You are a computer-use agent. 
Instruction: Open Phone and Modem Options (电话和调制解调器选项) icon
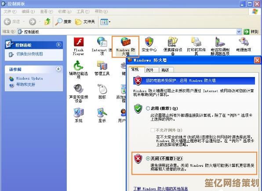(220, 46)
